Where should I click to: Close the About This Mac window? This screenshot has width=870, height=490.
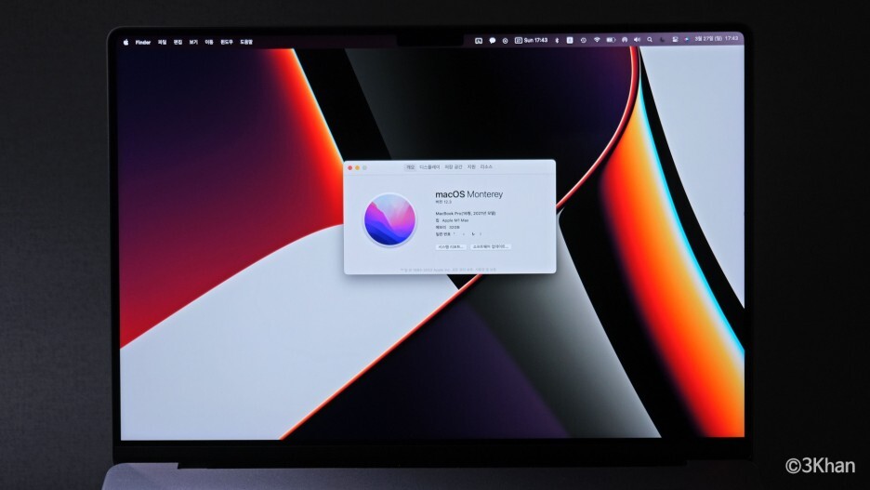(350, 167)
